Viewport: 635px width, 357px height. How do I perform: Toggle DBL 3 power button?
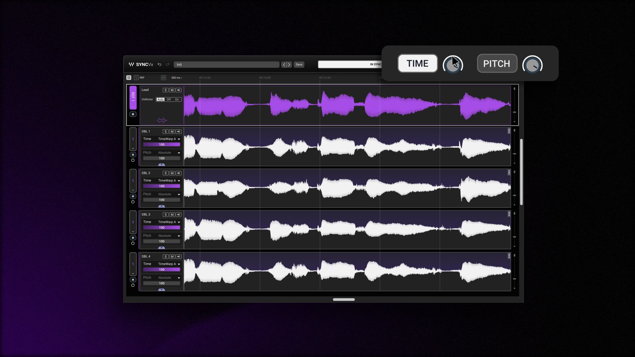point(133,243)
